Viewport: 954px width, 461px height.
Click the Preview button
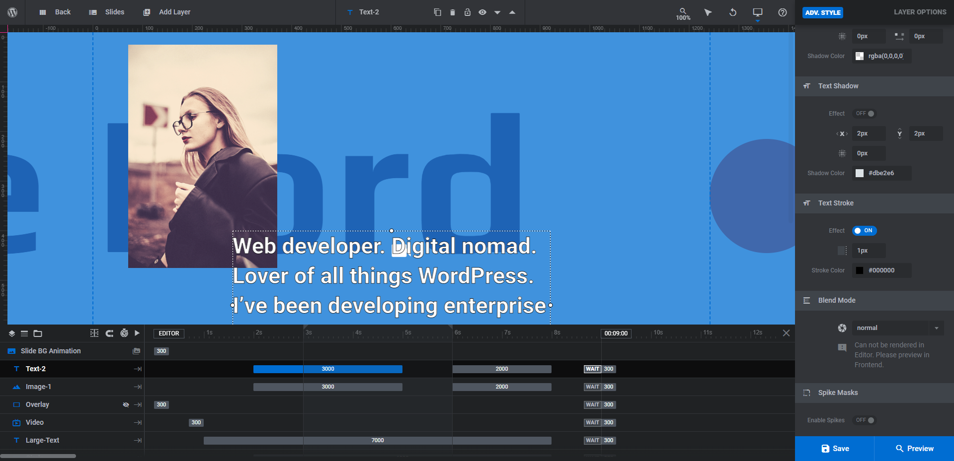point(914,449)
